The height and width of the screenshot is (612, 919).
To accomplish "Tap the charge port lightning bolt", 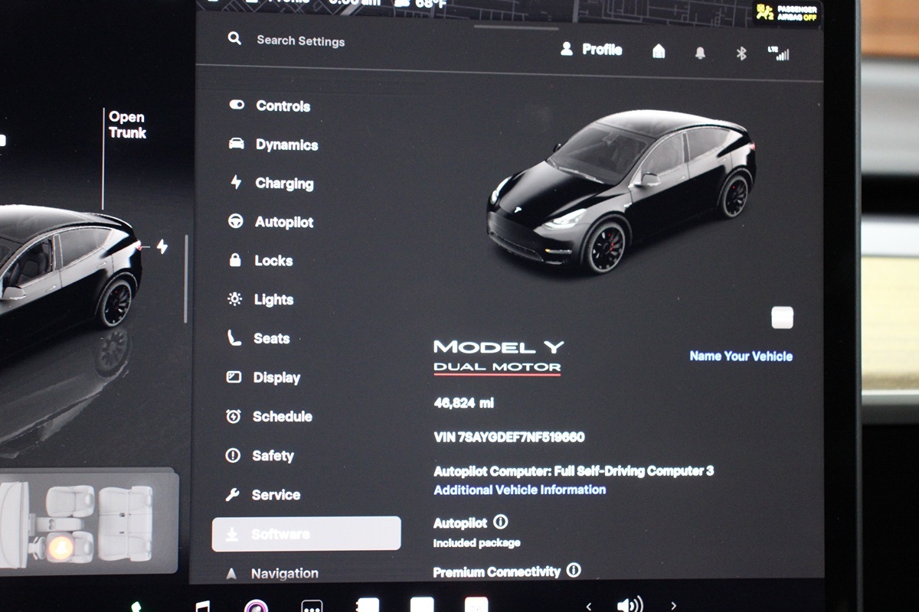I will [162, 246].
